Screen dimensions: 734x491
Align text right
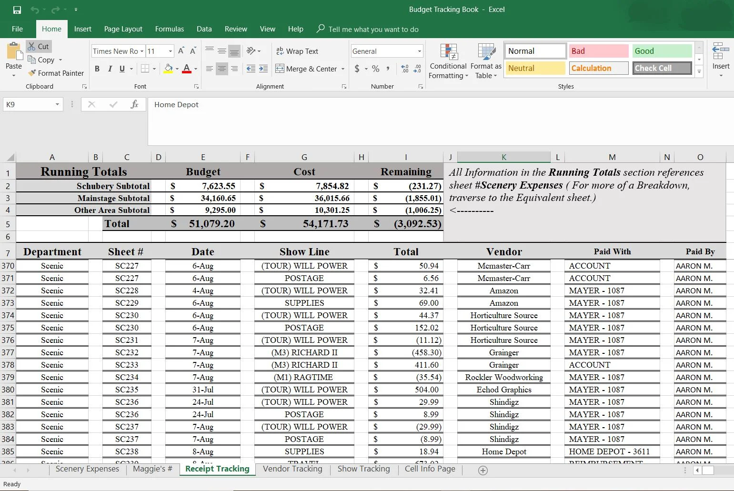pyautogui.click(x=234, y=69)
